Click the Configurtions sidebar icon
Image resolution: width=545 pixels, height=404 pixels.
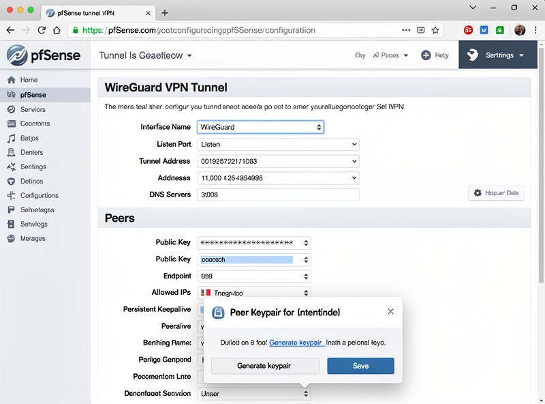click(11, 195)
